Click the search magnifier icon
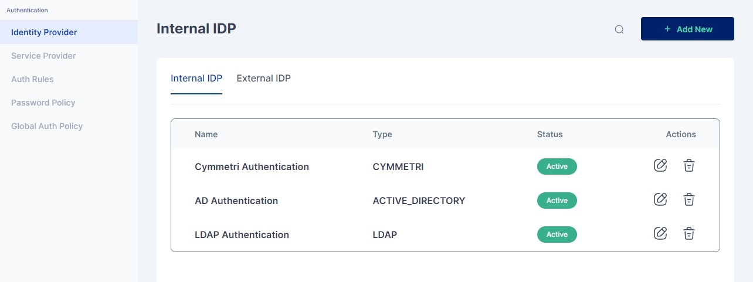 pos(619,29)
